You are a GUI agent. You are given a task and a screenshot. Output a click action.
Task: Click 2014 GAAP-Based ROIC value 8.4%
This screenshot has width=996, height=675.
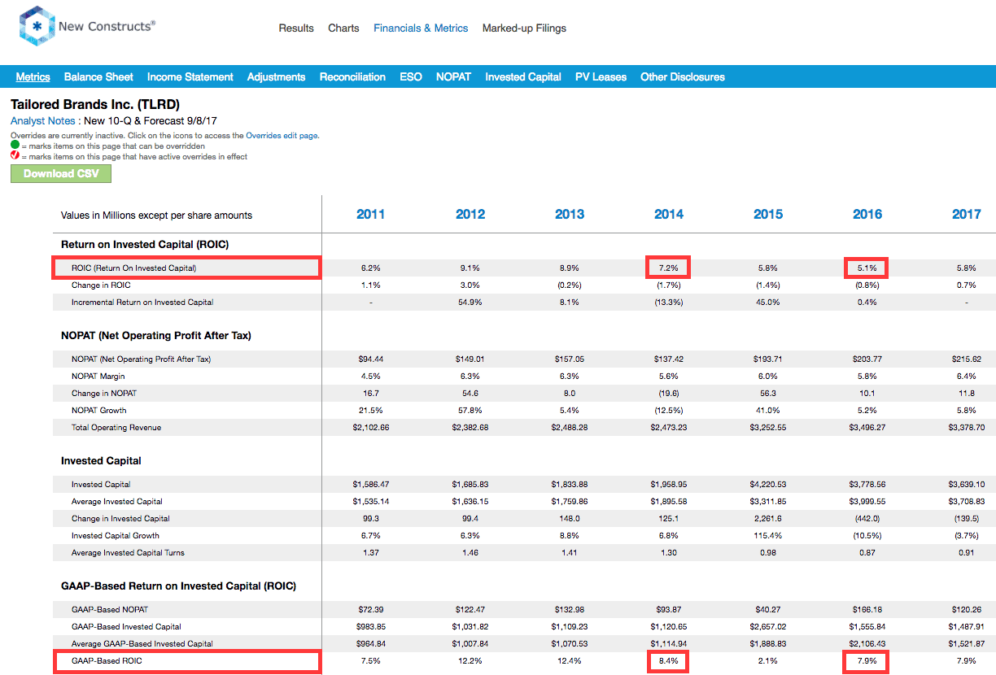pyautogui.click(x=669, y=660)
